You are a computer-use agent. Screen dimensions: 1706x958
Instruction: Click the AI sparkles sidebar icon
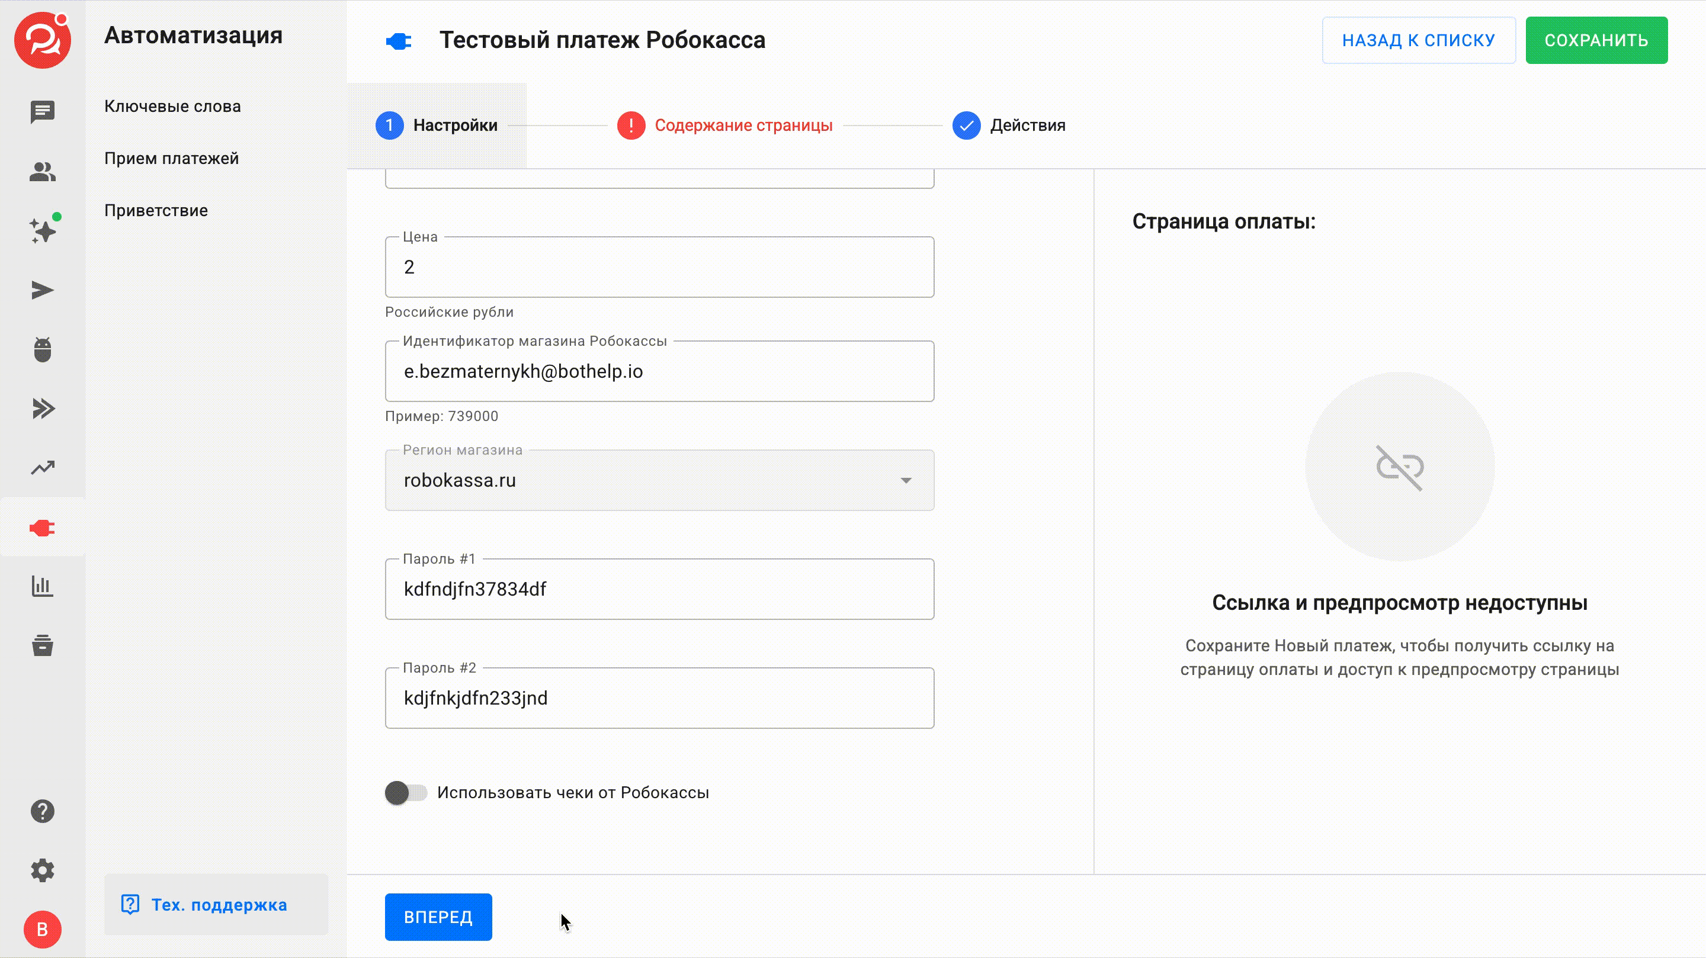[43, 231]
